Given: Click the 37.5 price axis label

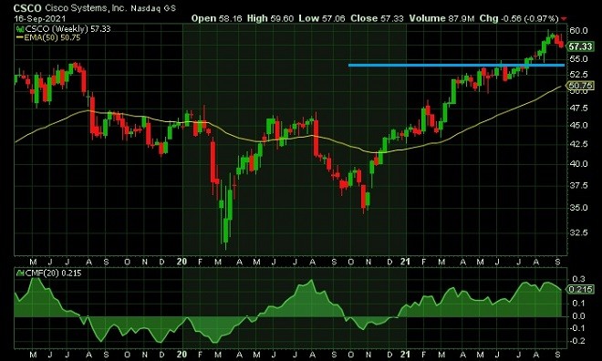Looking at the screenshot, I should point(578,186).
